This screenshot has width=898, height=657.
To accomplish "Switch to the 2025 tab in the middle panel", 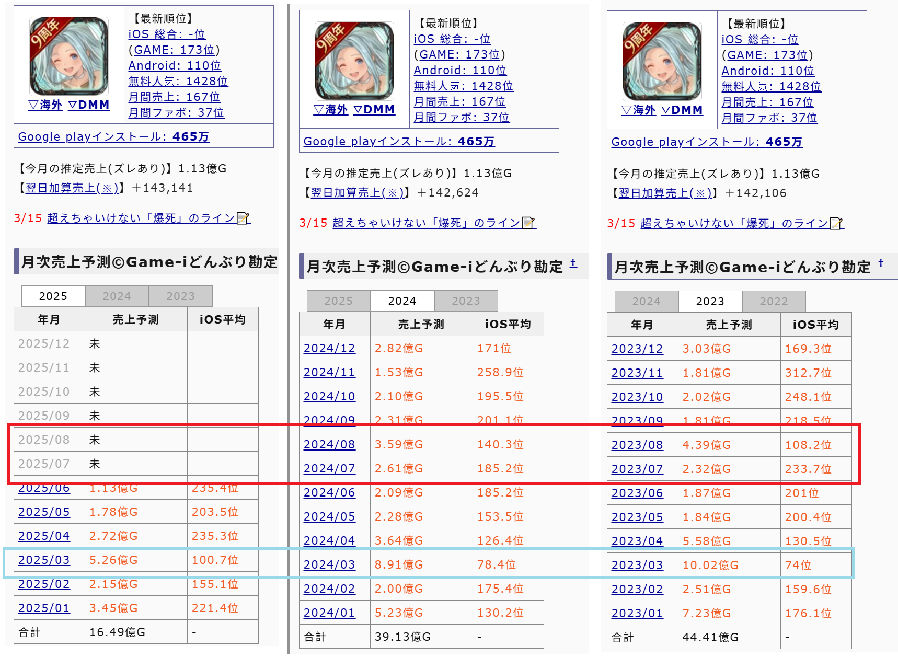I will coord(339,301).
